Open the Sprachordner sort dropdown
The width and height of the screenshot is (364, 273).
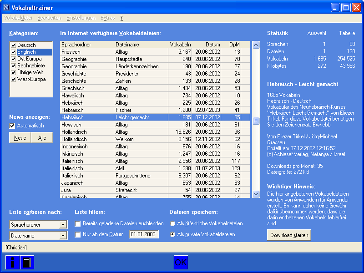(x=63, y=225)
